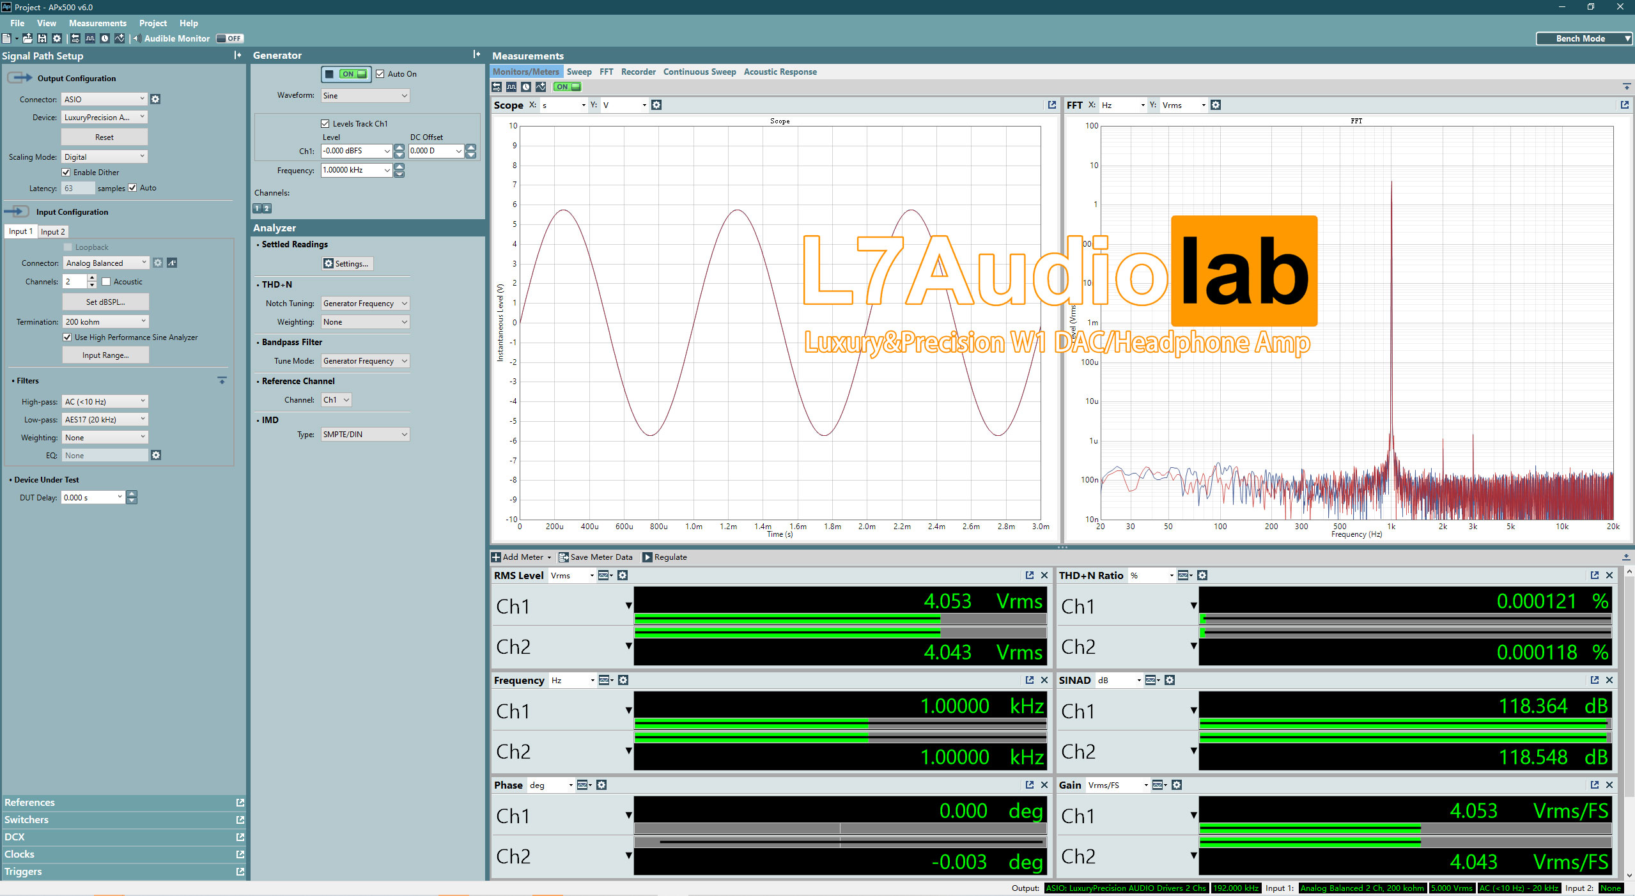
Task: Uncheck Use High Performance Sine Analyzer
Action: [67, 337]
